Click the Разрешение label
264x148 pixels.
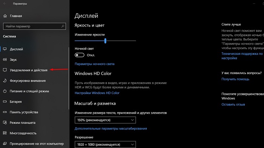click(x=84, y=137)
